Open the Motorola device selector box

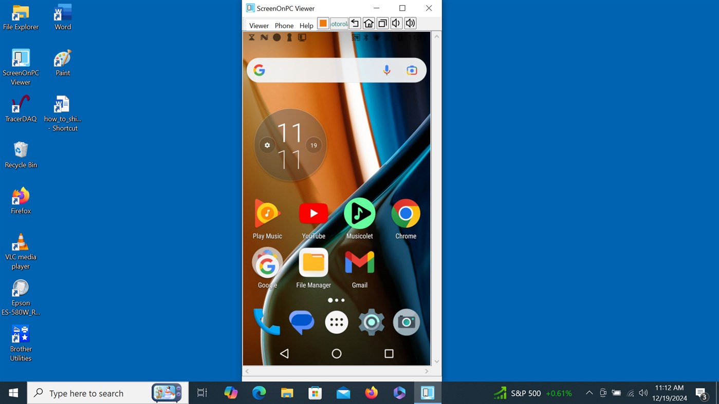coord(338,23)
